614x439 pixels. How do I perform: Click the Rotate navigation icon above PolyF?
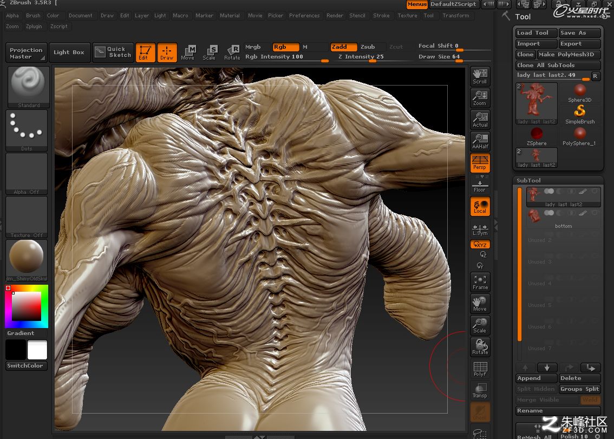click(480, 347)
